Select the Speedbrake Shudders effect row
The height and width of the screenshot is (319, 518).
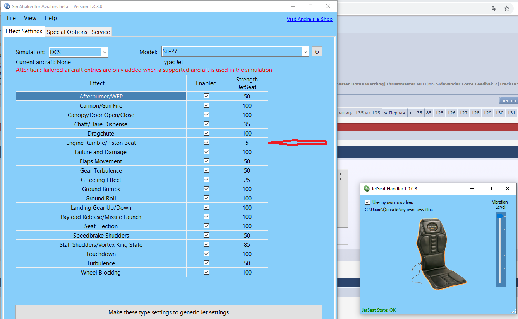(x=101, y=235)
